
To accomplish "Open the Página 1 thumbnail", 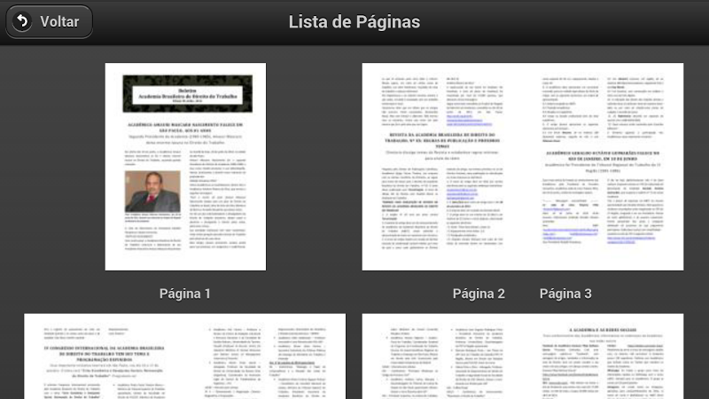I will [x=185, y=167].
